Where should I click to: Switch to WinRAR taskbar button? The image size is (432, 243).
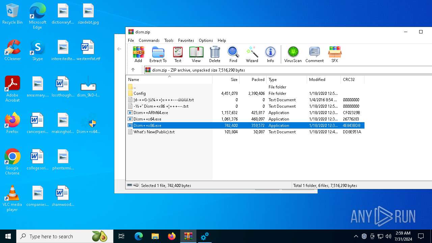[x=188, y=236]
